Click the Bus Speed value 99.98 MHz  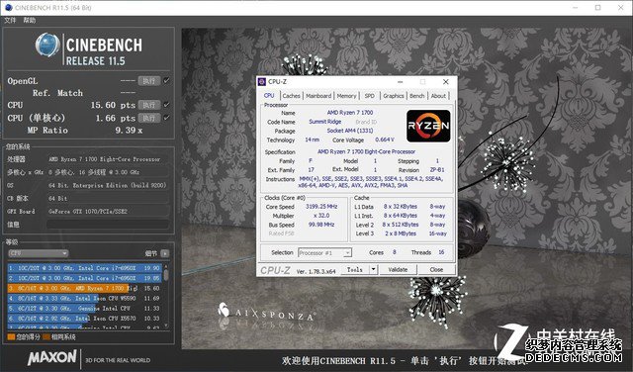point(321,225)
